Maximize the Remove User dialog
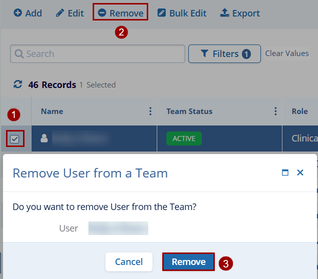This screenshot has width=318, height=279. point(285,173)
